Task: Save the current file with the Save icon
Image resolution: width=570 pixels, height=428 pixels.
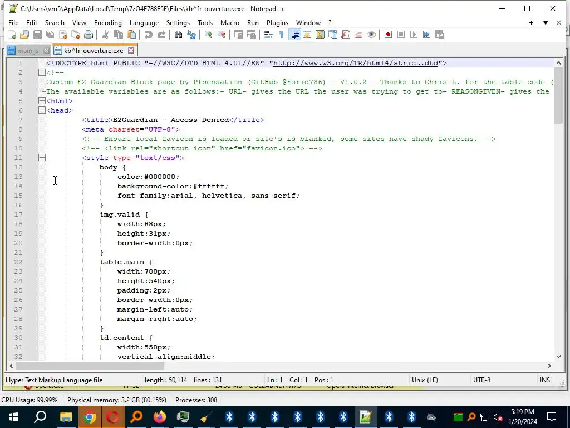Action: point(37,35)
